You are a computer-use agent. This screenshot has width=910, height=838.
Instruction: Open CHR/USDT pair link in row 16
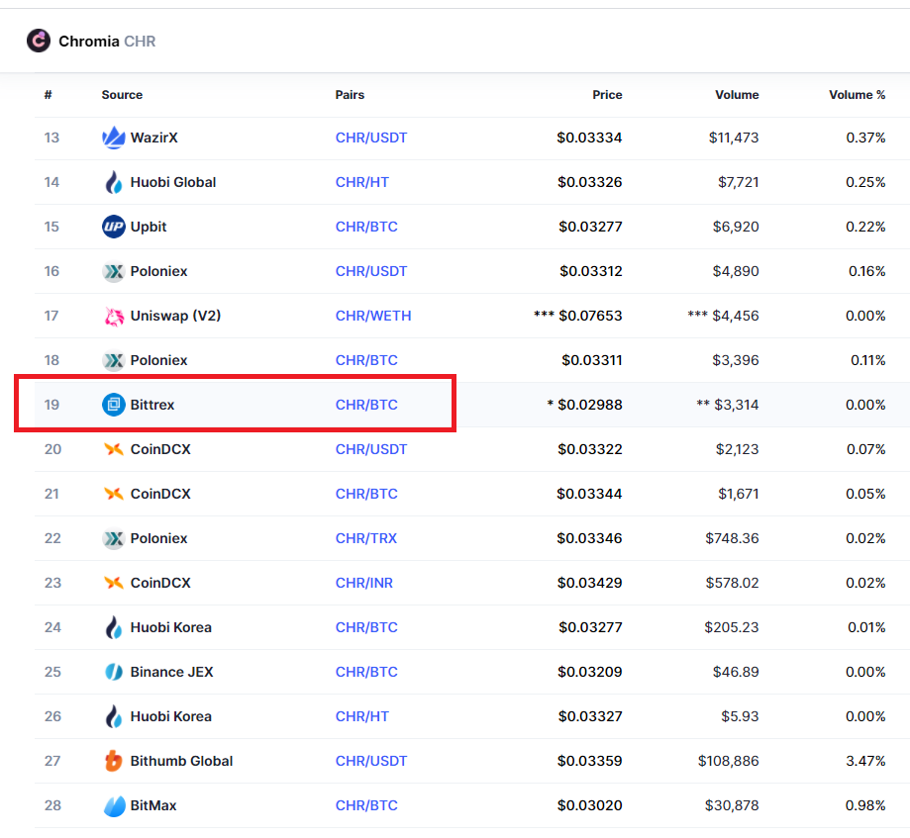click(371, 271)
